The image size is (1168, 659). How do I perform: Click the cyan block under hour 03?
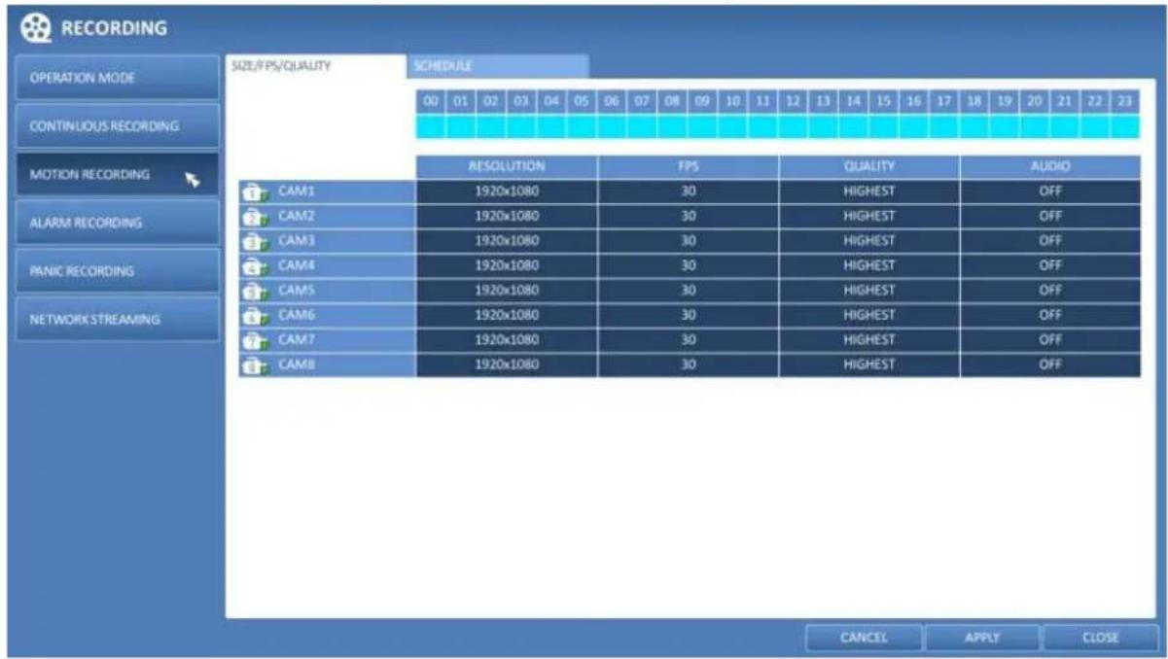(521, 126)
